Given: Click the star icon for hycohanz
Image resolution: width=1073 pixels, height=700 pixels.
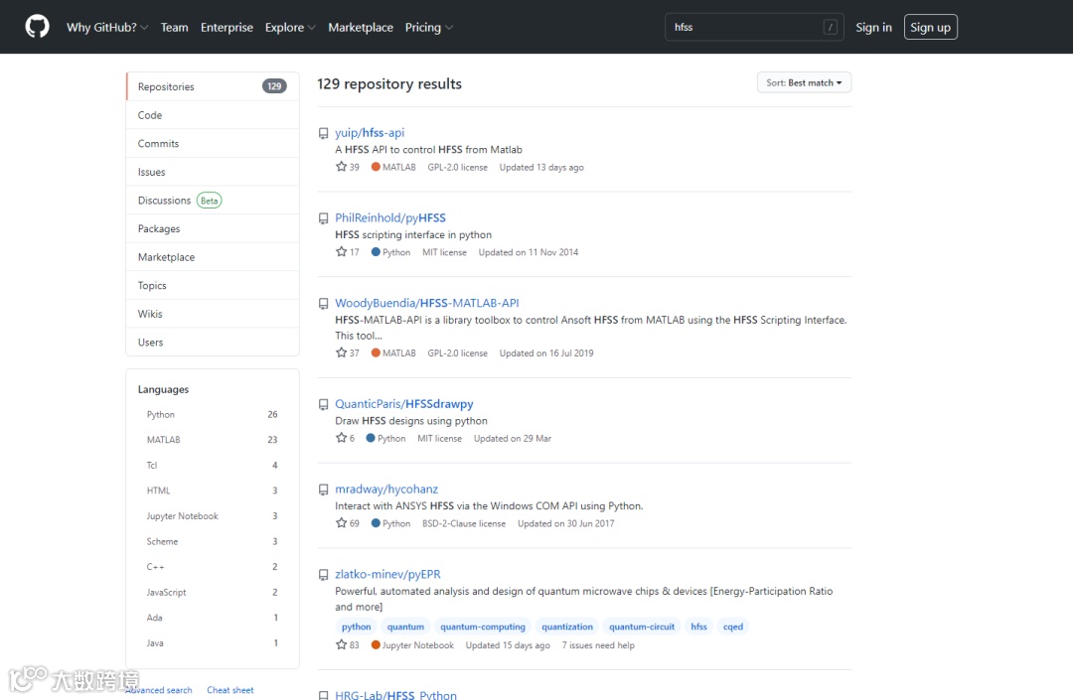Looking at the screenshot, I should pos(341,523).
